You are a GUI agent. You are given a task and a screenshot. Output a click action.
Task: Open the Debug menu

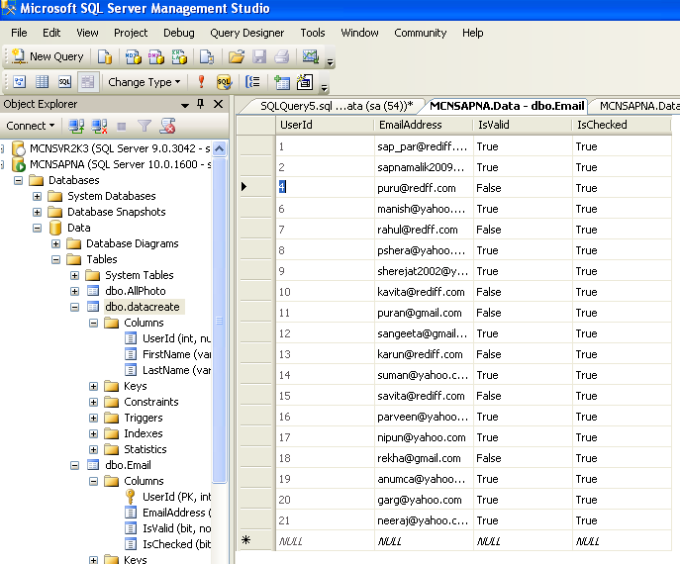point(179,33)
